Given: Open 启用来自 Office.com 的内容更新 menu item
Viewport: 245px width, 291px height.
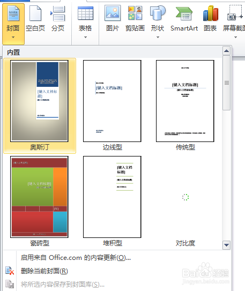Looking at the screenshot, I should click(76, 258).
